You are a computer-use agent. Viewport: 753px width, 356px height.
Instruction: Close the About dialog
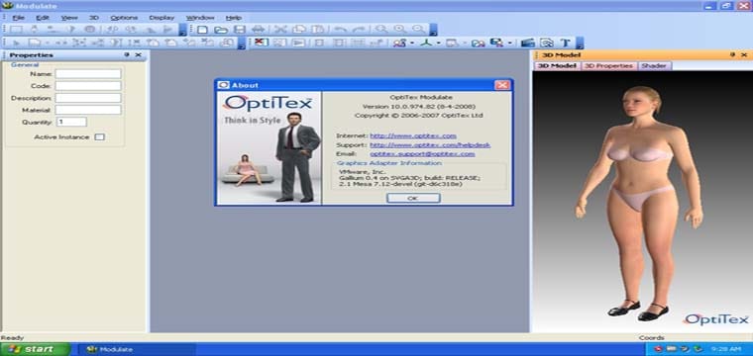[x=502, y=85]
